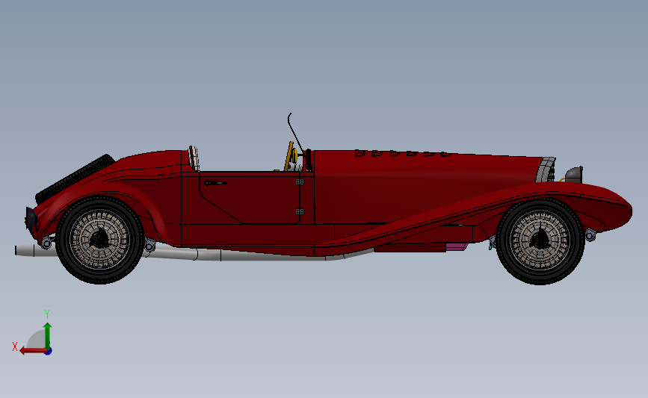Click the green Y axis arrow of triad

click(x=48, y=337)
